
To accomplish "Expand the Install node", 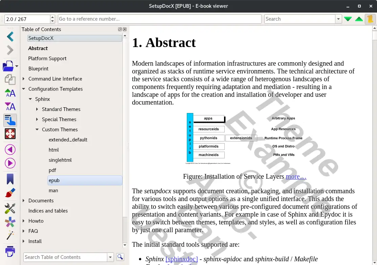I will [x=24, y=241].
